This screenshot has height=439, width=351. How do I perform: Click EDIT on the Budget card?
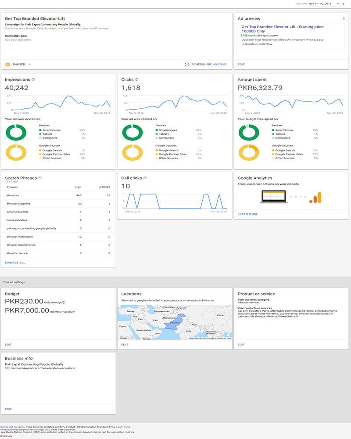(x=8, y=345)
